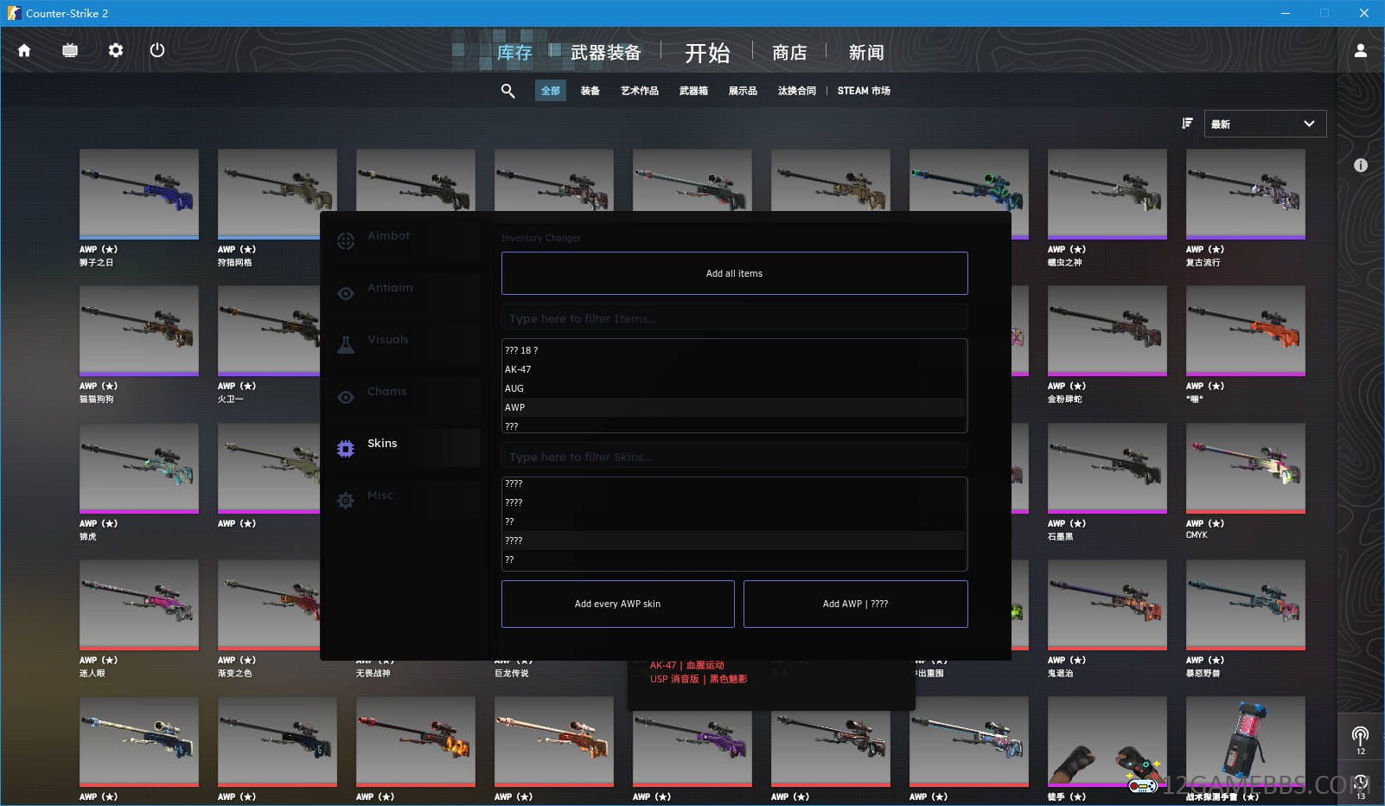Image resolution: width=1385 pixels, height=806 pixels.
Task: Open the info circle icon
Action: pos(1360,164)
